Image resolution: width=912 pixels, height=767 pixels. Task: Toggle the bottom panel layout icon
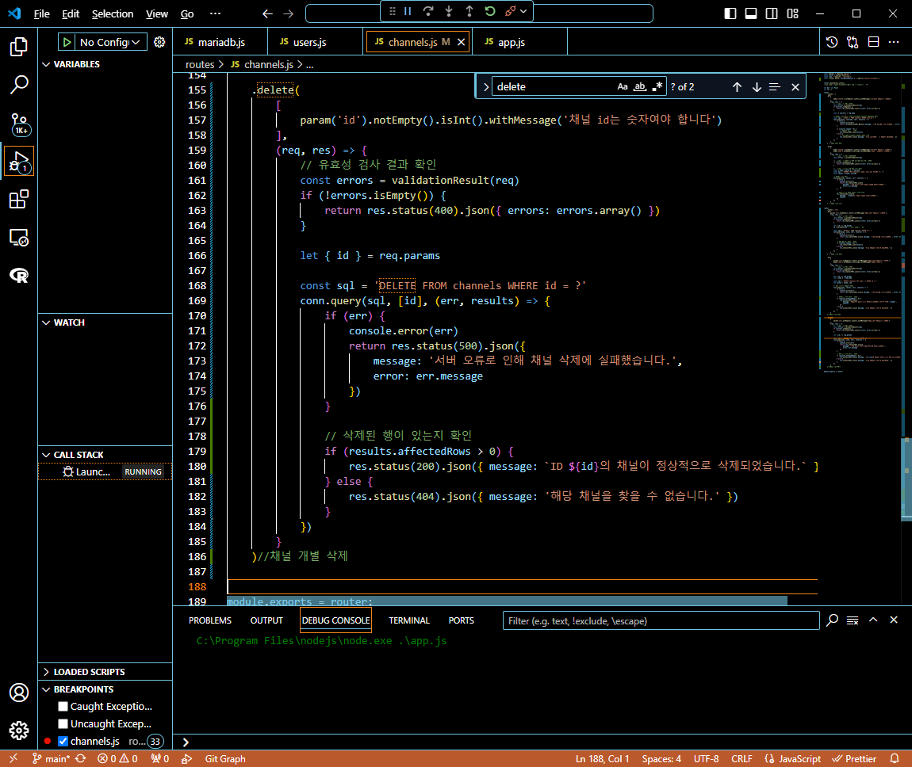tap(751, 13)
